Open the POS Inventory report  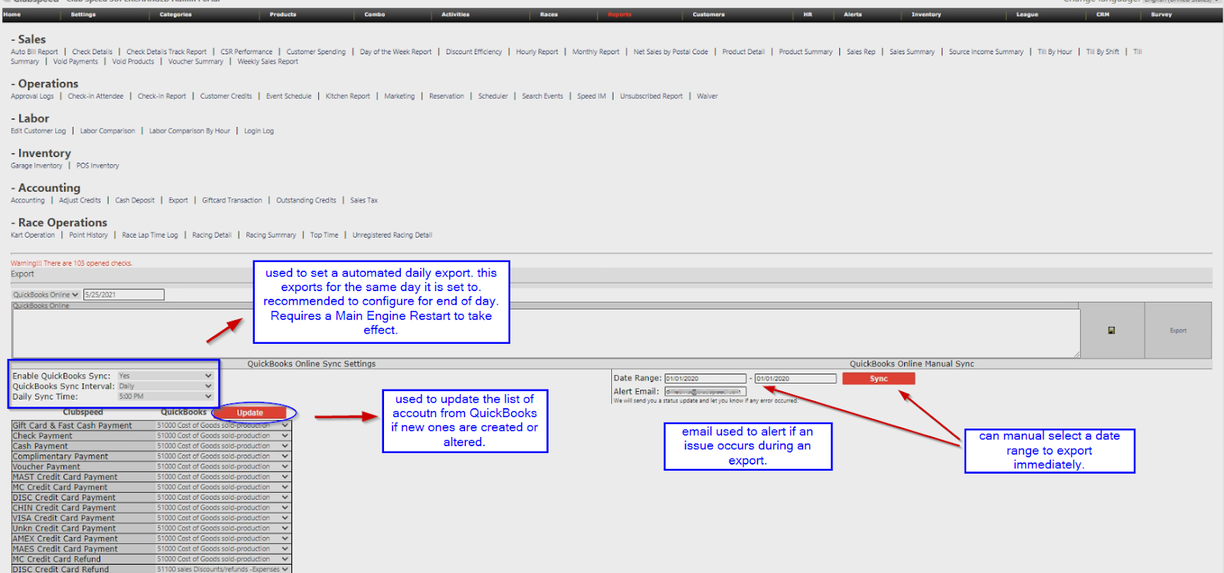tap(98, 166)
